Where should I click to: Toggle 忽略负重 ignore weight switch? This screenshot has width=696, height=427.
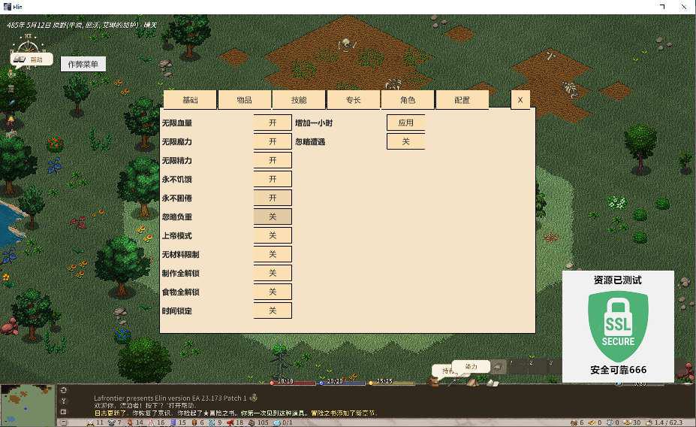[x=273, y=217]
